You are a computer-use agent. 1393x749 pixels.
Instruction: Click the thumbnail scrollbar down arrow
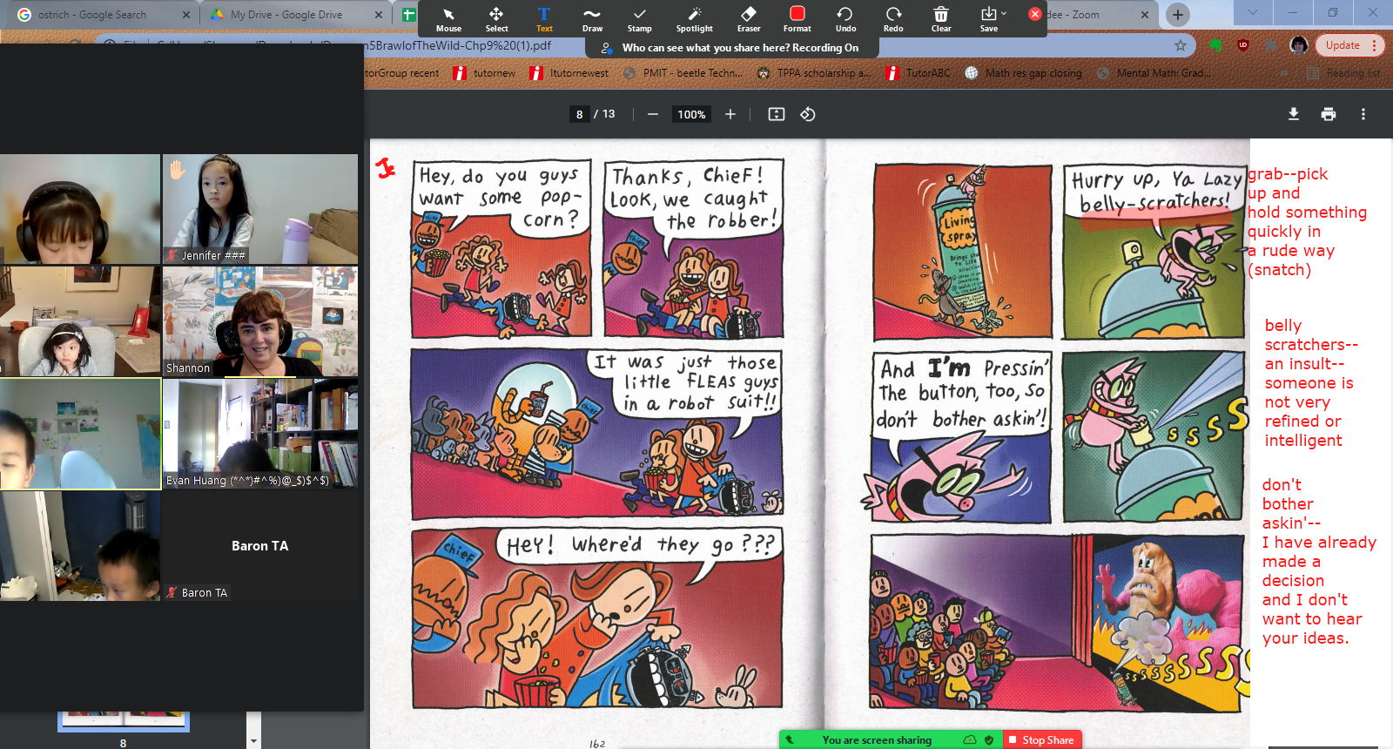click(253, 741)
